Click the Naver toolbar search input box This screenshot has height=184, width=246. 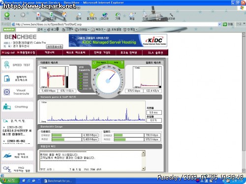tap(26, 29)
